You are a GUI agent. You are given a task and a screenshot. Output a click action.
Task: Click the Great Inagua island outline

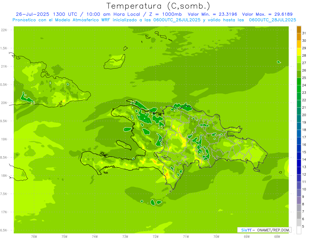115,62
